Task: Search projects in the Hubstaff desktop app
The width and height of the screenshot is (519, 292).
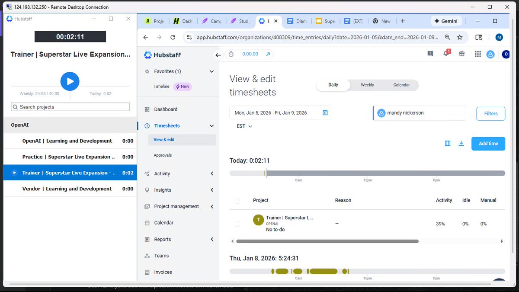Action: [70, 107]
